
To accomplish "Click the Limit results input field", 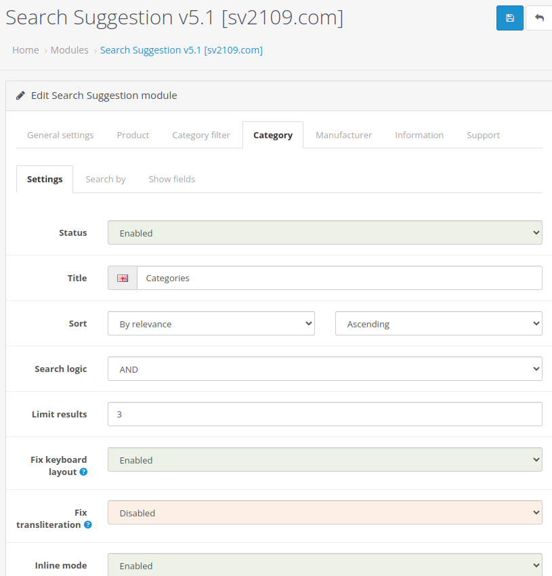I will coord(325,414).
